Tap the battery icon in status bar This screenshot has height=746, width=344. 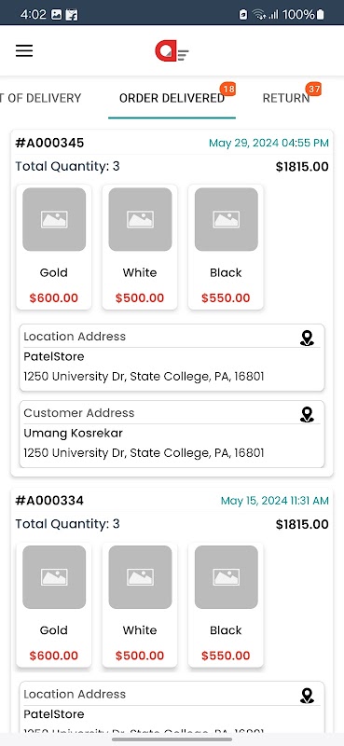pos(320,14)
